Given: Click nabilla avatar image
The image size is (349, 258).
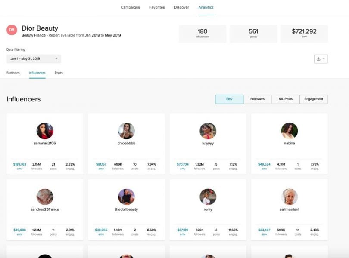Looking at the screenshot, I should [290, 131].
